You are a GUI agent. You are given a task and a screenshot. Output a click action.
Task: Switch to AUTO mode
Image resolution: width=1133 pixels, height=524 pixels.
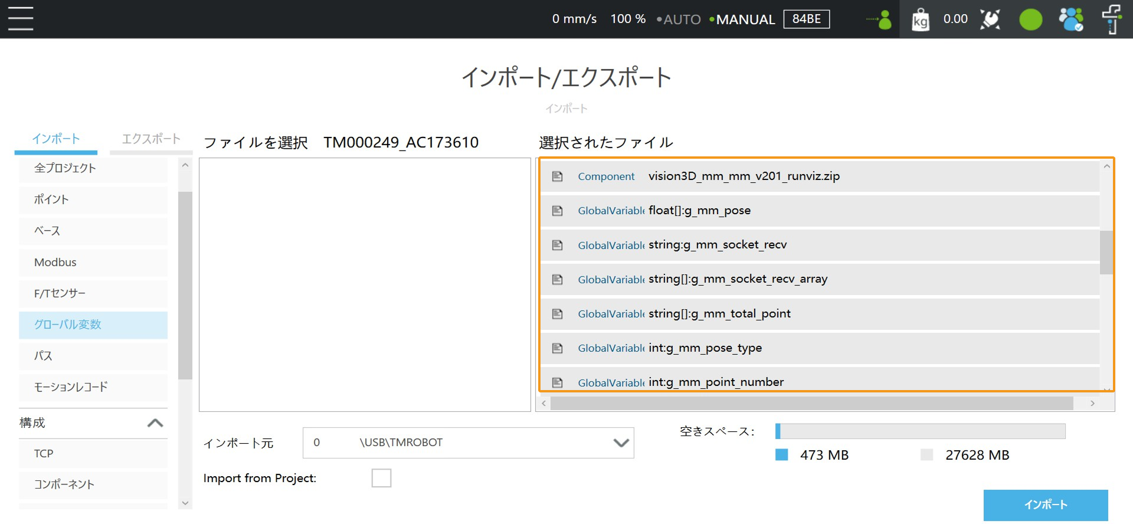[682, 19]
